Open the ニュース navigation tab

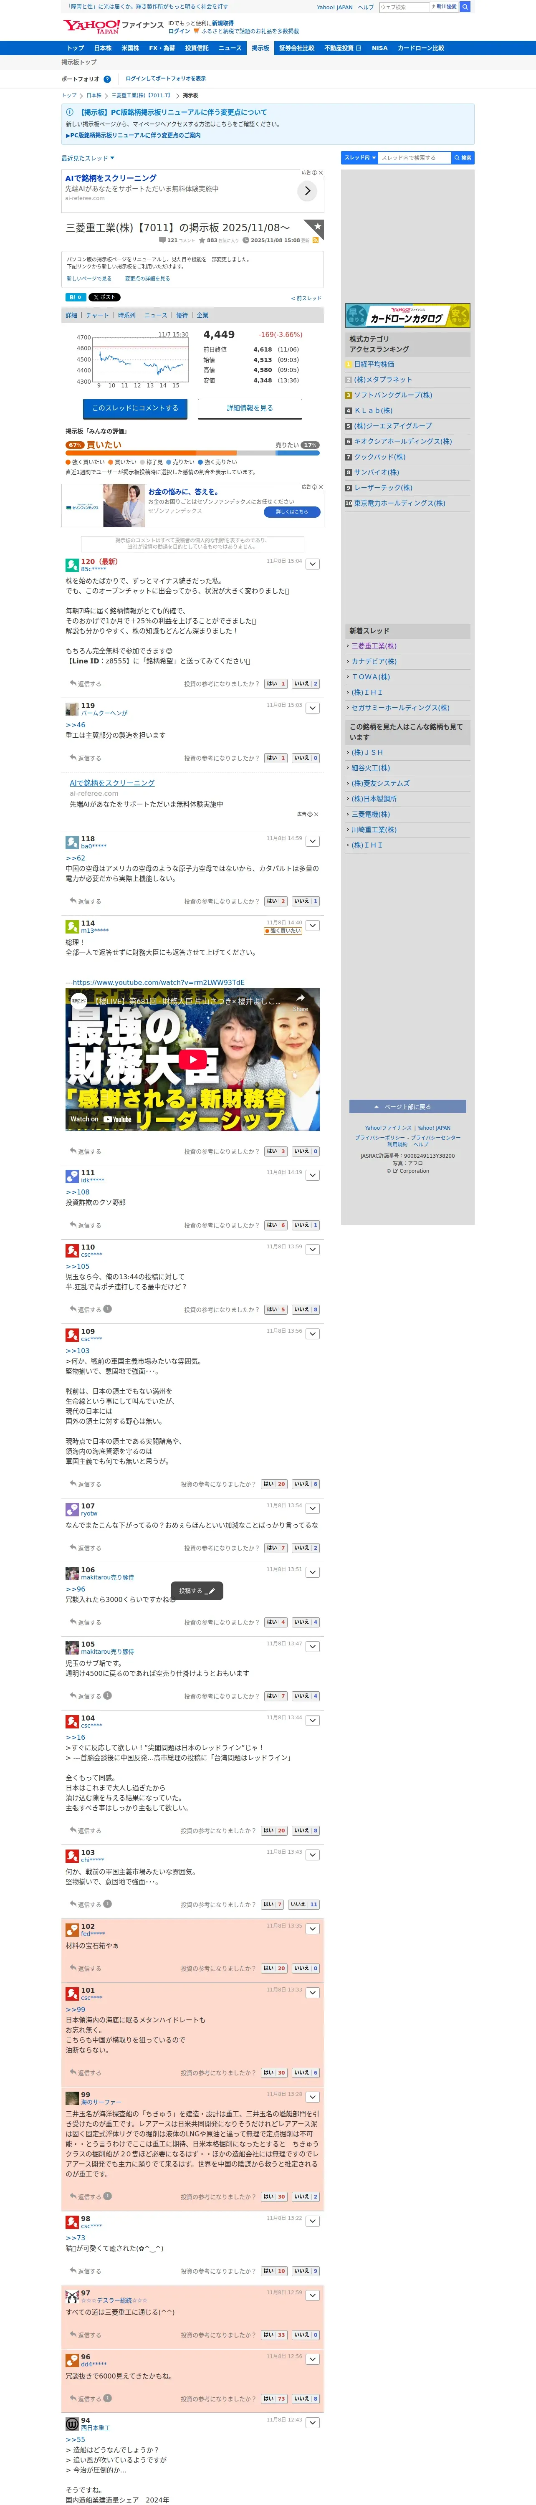[230, 48]
